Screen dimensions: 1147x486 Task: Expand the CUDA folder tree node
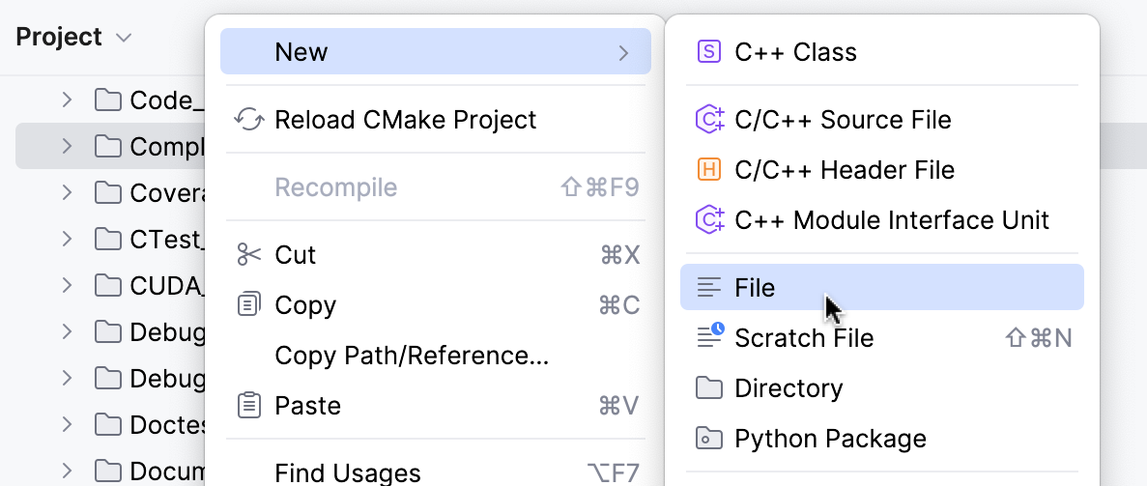tap(67, 285)
